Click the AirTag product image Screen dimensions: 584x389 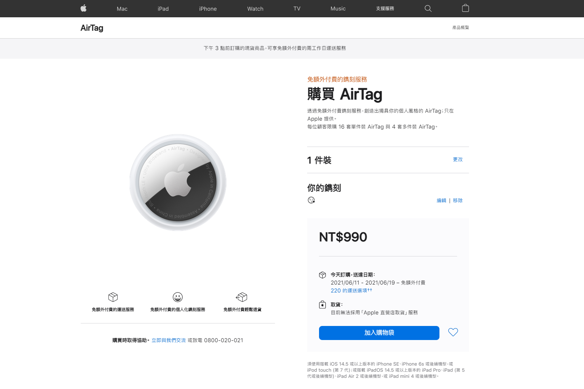tap(178, 183)
